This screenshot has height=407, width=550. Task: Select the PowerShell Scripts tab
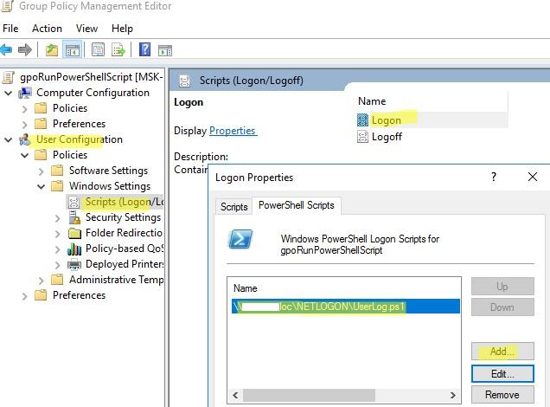[297, 205]
